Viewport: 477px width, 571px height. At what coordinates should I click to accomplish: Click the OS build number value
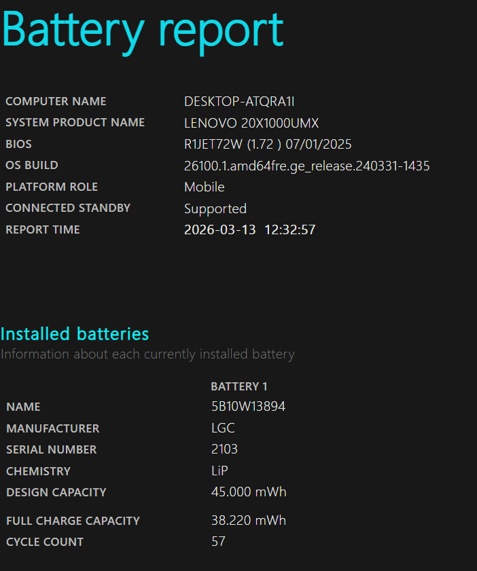(x=306, y=166)
